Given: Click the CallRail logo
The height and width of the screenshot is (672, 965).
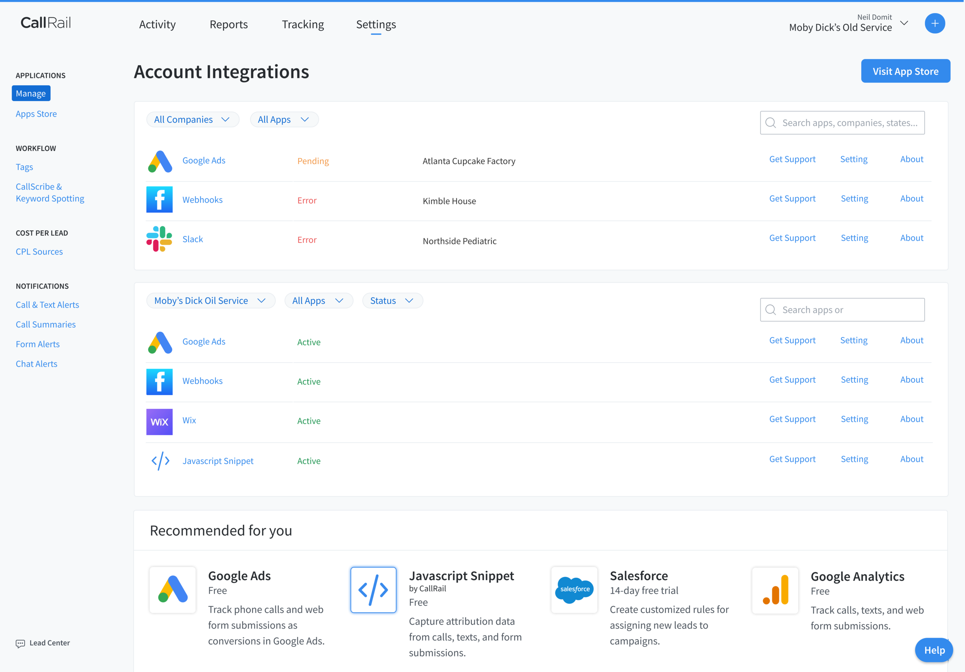Looking at the screenshot, I should click(x=46, y=23).
